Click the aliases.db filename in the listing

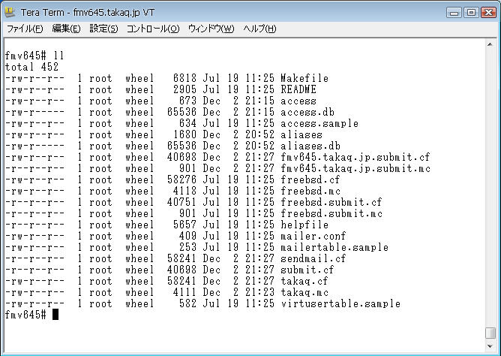310,146
